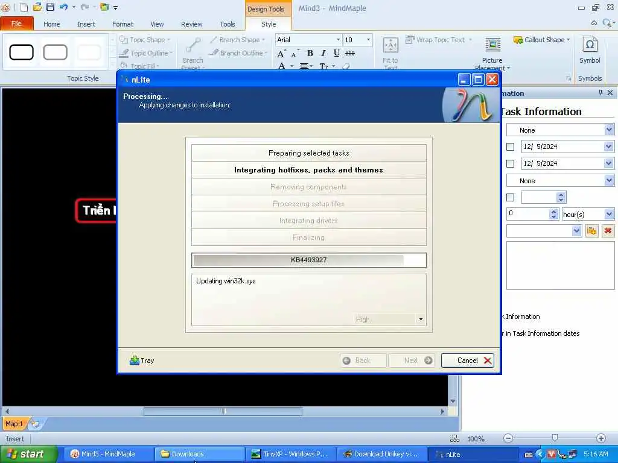
Task: Click the duration number field showing 0
Action: pyautogui.click(x=527, y=214)
